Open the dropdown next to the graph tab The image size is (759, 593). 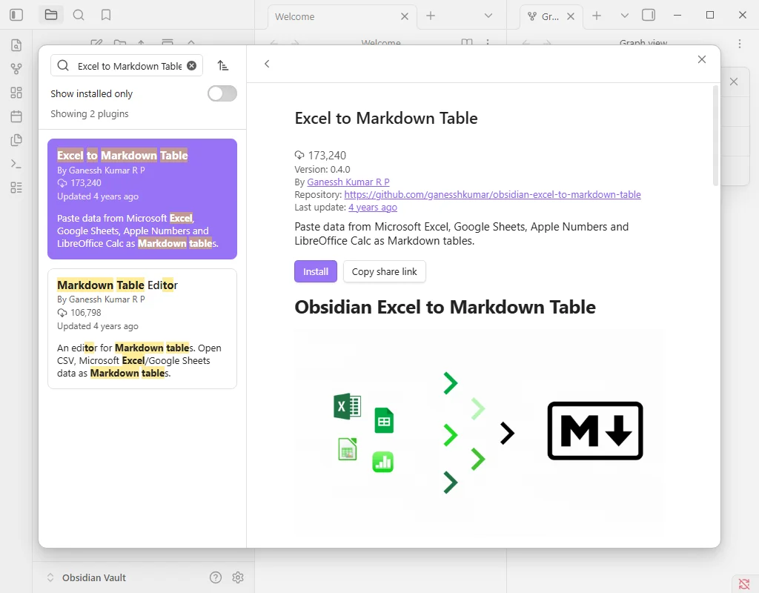point(624,15)
